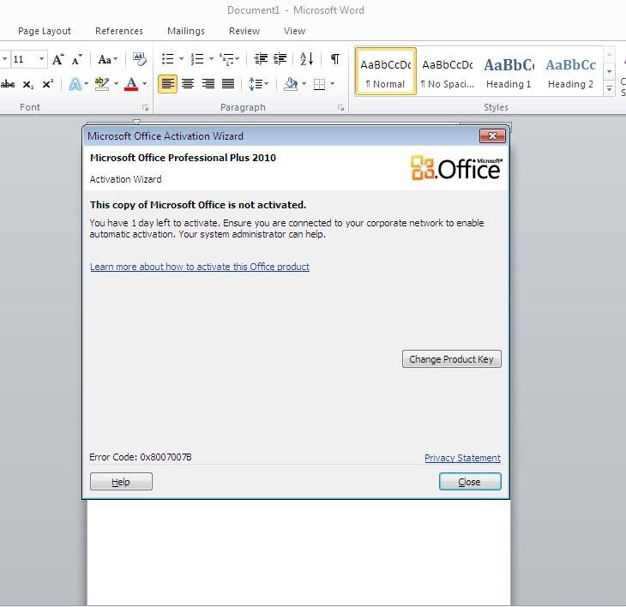The height and width of the screenshot is (607, 626).
Task: Click the Shading paint bucket icon
Action: 291,84
